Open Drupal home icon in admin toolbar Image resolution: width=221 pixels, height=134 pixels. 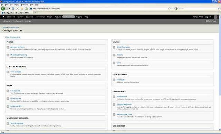[3, 17]
